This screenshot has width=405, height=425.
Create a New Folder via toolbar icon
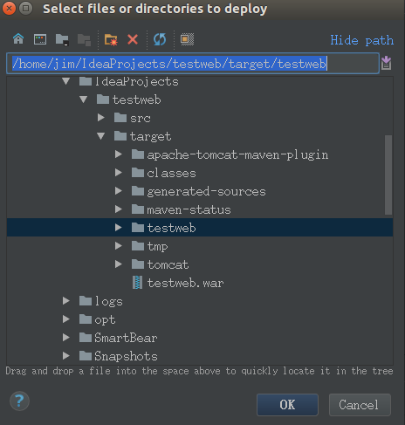tap(111, 39)
